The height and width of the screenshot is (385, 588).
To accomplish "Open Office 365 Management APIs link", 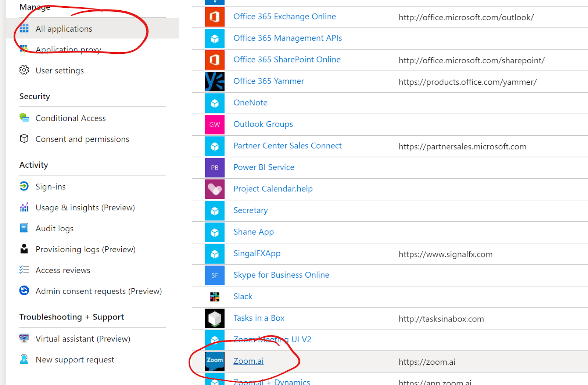I will [288, 38].
